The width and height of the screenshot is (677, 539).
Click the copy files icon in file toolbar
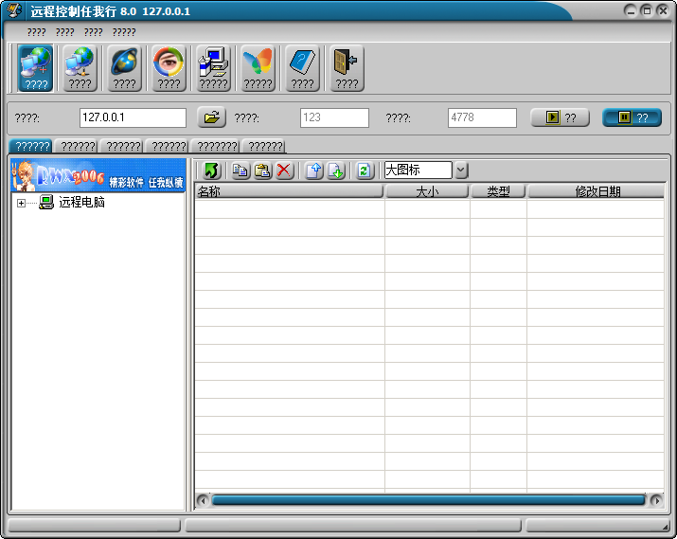click(241, 171)
